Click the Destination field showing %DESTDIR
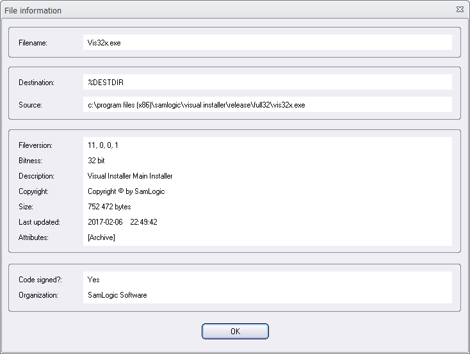The image size is (470, 354). 268,82
